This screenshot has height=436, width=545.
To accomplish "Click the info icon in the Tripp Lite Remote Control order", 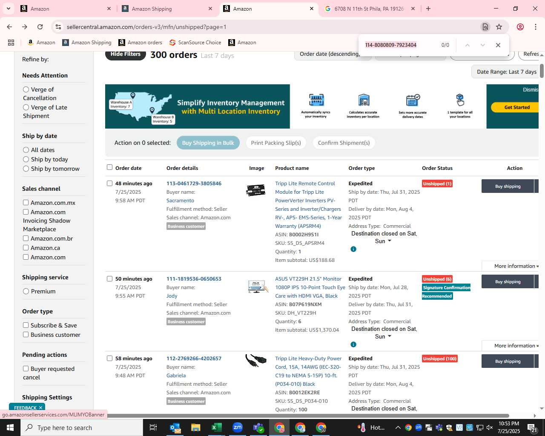I will (353, 249).
